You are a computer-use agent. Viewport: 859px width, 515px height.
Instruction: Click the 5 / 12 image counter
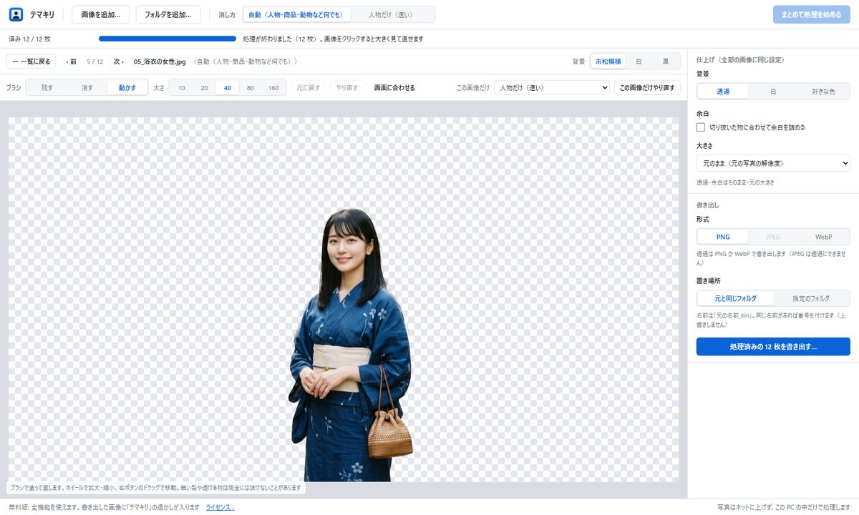pyautogui.click(x=95, y=62)
